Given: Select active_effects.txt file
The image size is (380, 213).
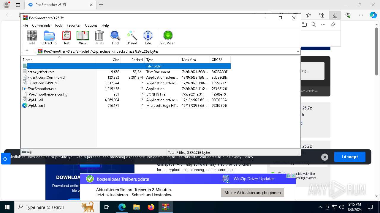Looking at the screenshot, I should 41,72.
